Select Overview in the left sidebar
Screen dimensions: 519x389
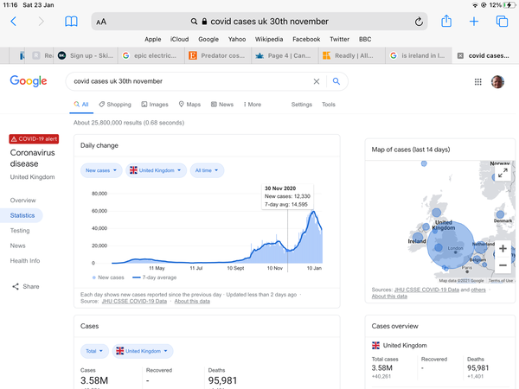[22, 201]
